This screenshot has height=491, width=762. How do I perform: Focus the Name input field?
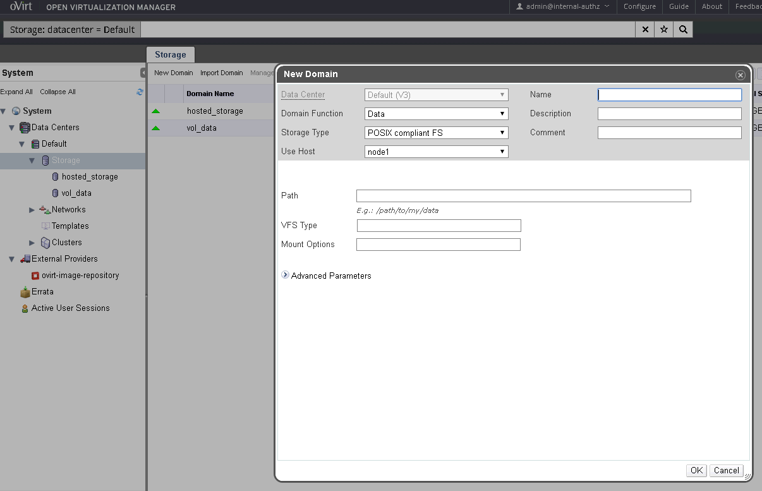pos(670,95)
